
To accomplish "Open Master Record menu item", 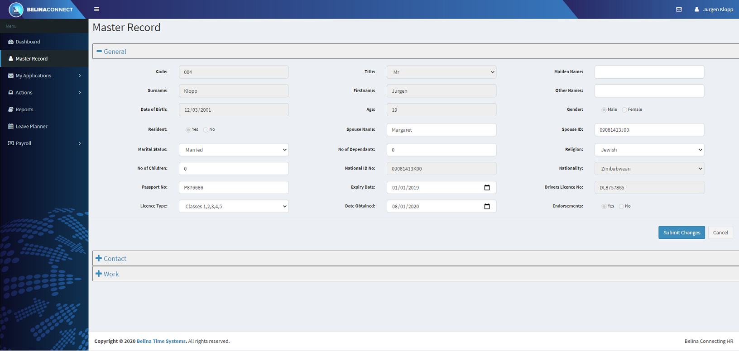I will point(44,59).
